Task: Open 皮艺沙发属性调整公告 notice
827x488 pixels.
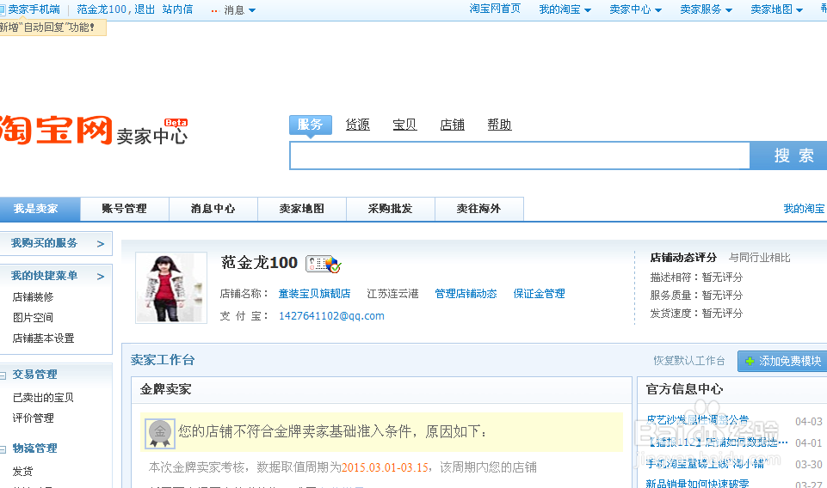Action: tap(698, 419)
